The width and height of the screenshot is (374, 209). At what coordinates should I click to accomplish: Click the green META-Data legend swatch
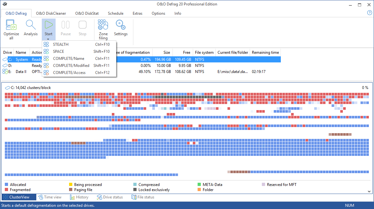[x=199, y=184]
